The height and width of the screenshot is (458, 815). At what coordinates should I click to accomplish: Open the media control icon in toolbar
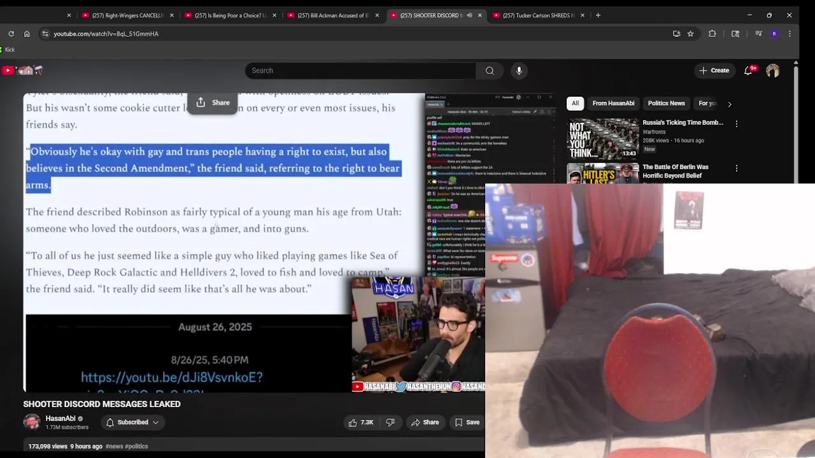(x=758, y=34)
